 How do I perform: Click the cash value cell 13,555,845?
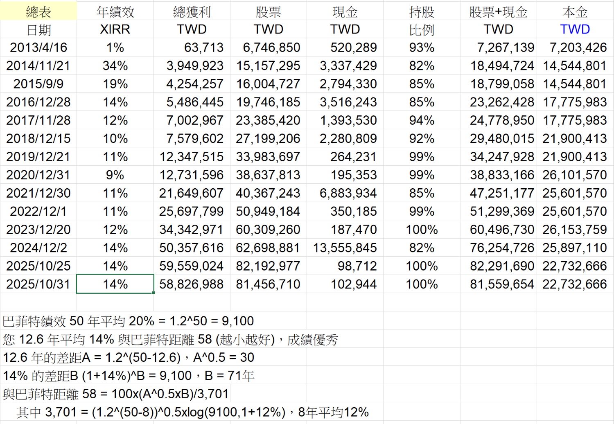345,248
